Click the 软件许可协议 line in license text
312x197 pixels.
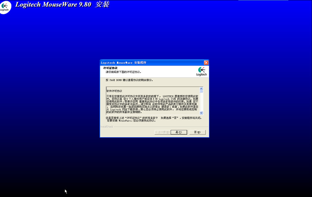[x=114, y=91]
